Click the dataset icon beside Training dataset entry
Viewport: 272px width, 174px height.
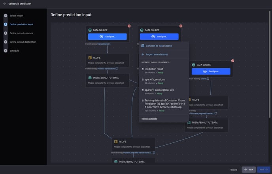point(143,101)
